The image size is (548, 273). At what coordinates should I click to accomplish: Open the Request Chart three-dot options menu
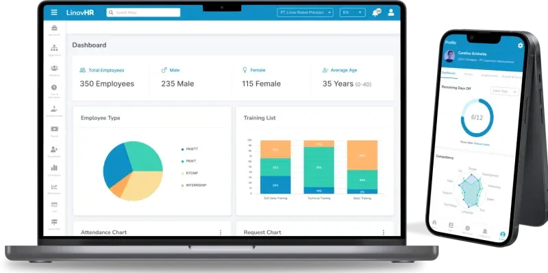pos(384,233)
